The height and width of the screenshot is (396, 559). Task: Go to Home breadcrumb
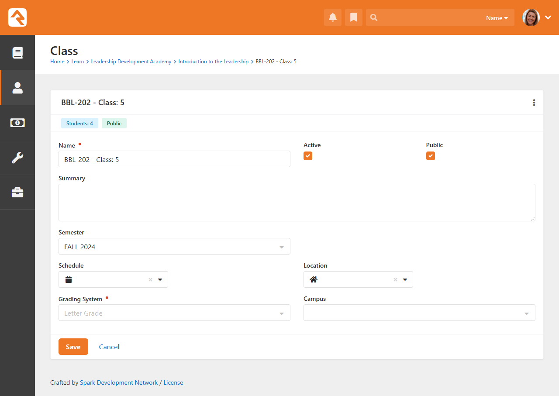pyautogui.click(x=57, y=62)
